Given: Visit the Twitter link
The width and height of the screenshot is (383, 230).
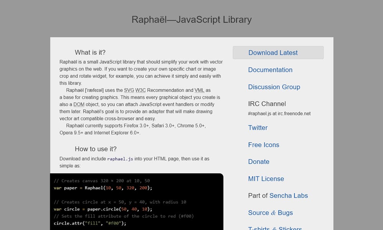Looking at the screenshot, I should pyautogui.click(x=258, y=128).
